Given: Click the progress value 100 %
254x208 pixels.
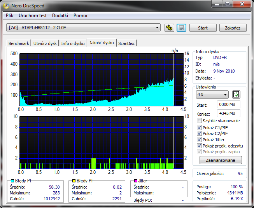Looking at the screenshot, I should click(x=237, y=187).
